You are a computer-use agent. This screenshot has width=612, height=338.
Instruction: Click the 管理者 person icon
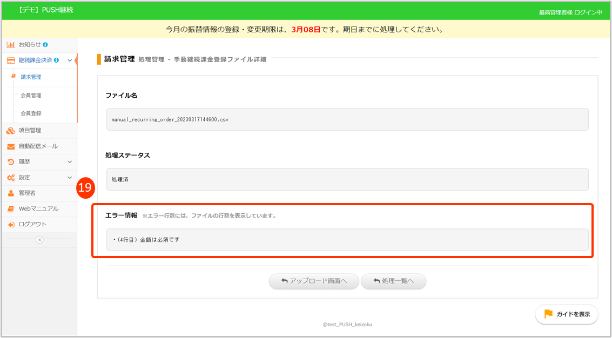(11, 193)
